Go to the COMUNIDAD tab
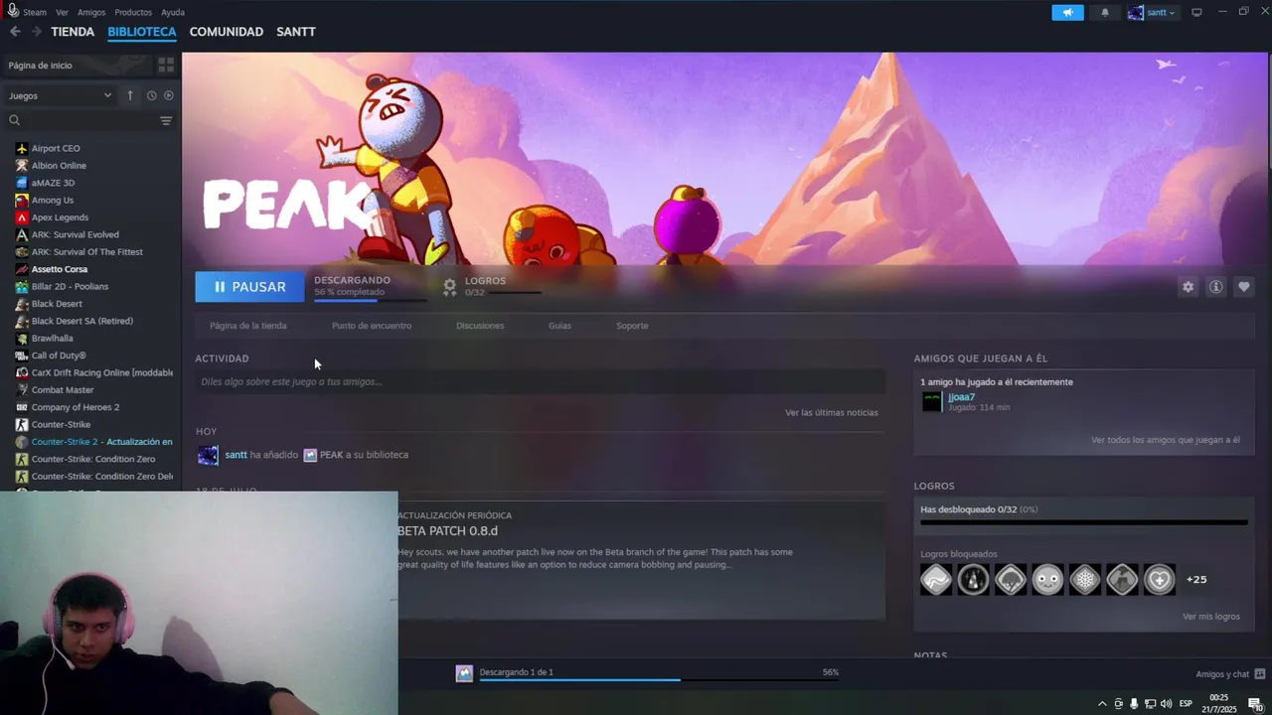 [x=227, y=32]
